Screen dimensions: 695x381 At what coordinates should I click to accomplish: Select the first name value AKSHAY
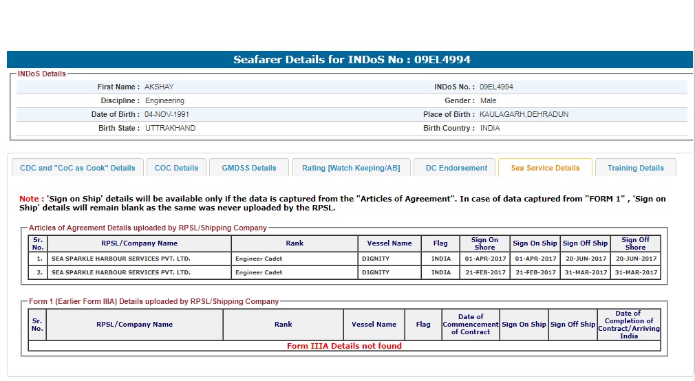click(159, 87)
